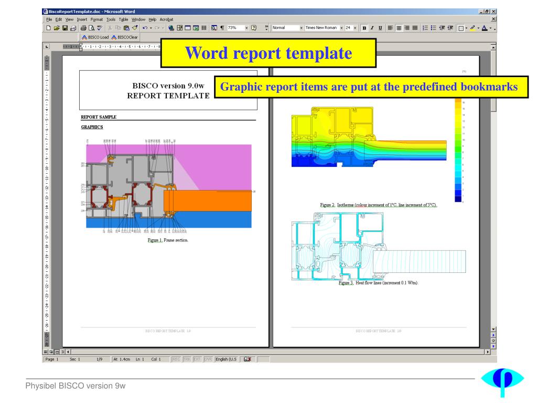Viewport: 537px width, 403px height.
Task: Click the scroll down arrow
Action: 493,329
